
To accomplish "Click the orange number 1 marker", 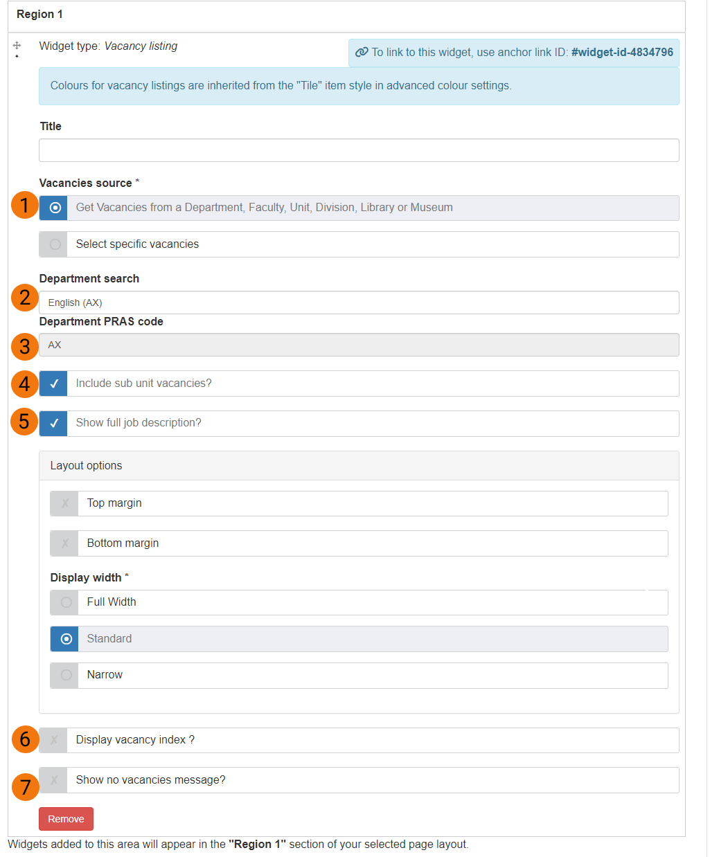I will [x=25, y=206].
